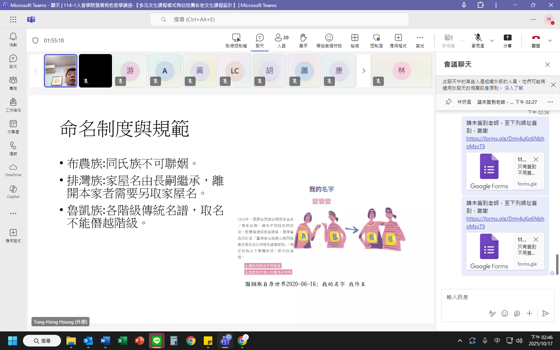The height and width of the screenshot is (350, 560).
Task: Open the Raise hand (舉手) control
Action: tap(303, 40)
